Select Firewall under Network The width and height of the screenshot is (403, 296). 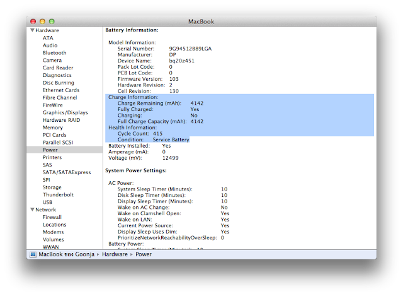click(x=52, y=217)
